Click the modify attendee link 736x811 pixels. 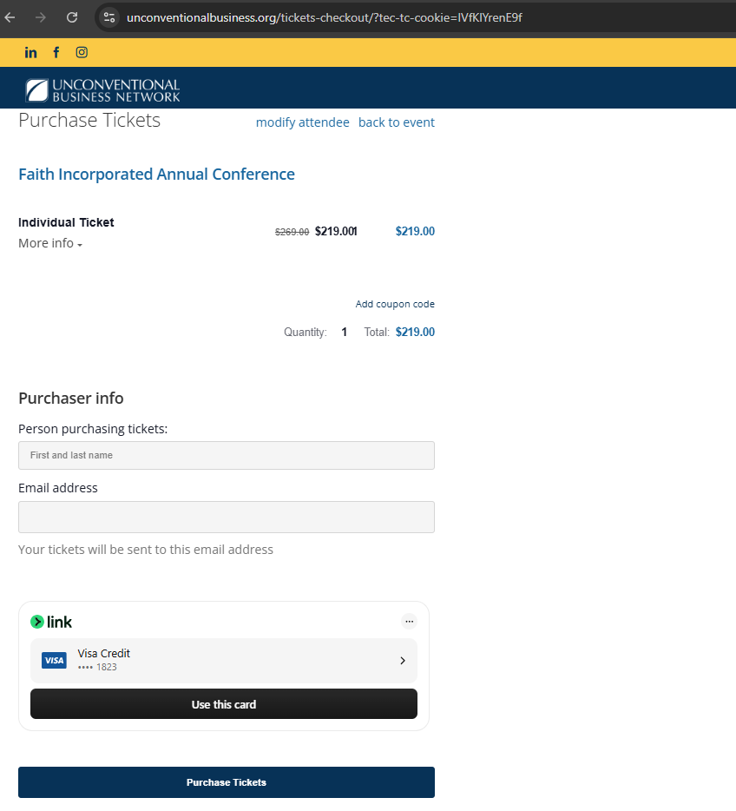[x=302, y=122]
